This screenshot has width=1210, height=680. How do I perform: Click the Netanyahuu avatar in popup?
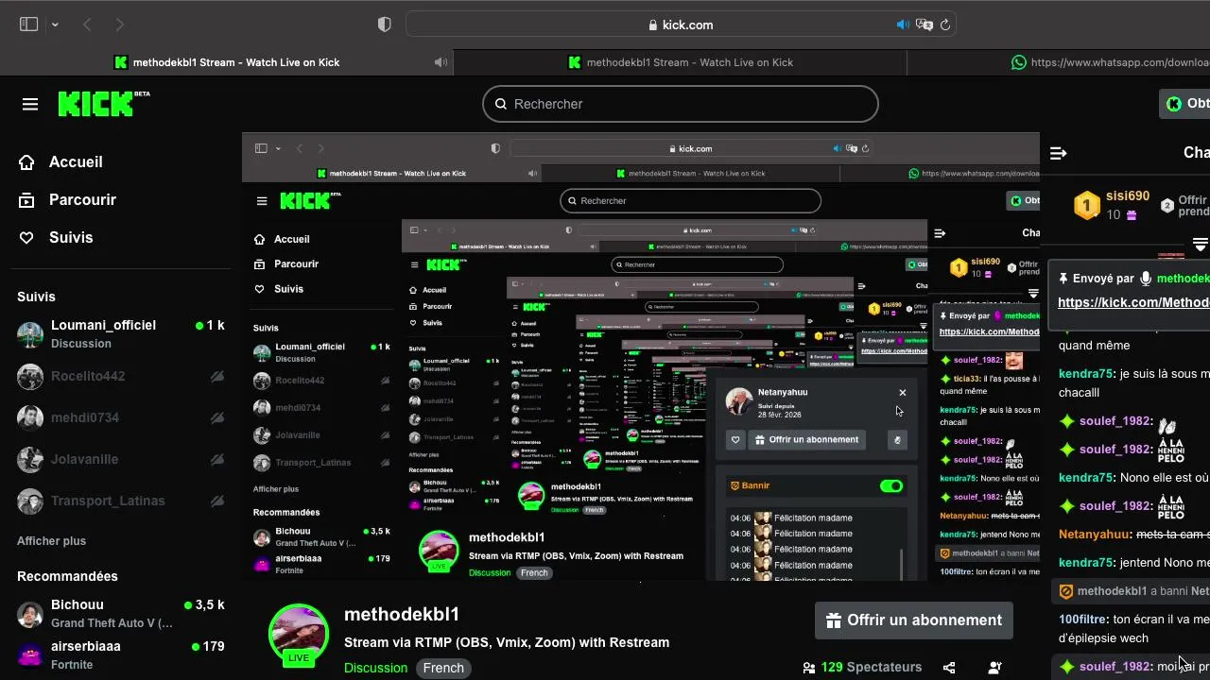coord(738,400)
